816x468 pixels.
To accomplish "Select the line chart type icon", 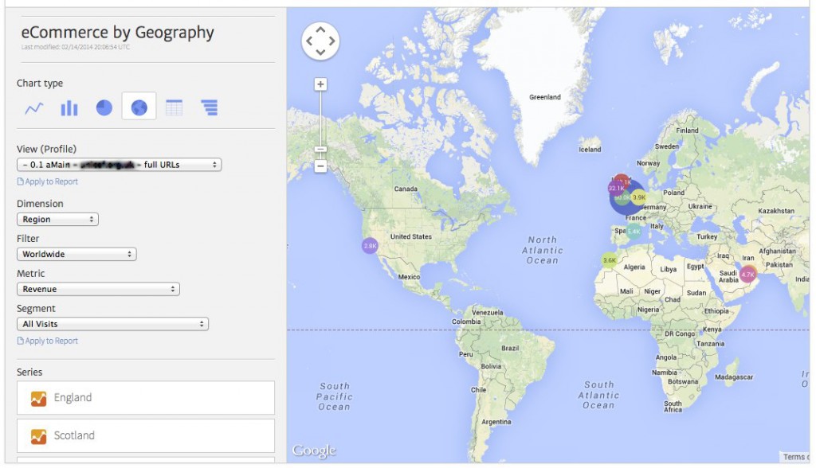I will (34, 107).
